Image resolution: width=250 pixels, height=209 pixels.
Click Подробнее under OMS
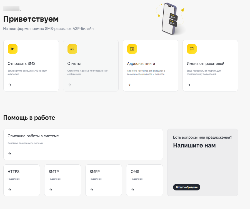coord(136,179)
